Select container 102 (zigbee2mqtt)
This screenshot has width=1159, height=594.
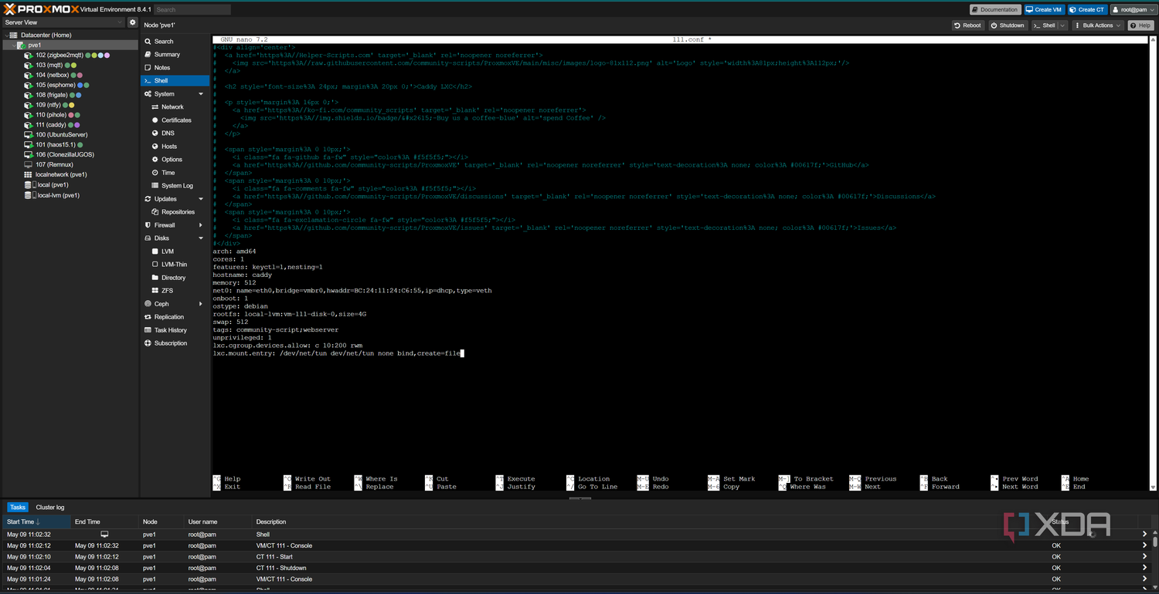59,56
